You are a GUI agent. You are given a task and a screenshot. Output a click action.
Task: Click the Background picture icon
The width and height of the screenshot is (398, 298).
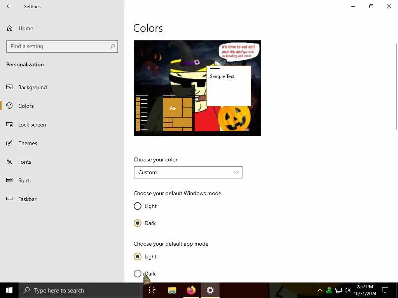(x=9, y=87)
